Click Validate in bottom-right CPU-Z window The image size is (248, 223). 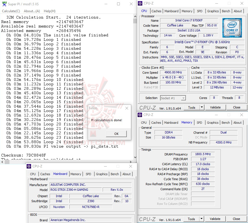click(215, 219)
